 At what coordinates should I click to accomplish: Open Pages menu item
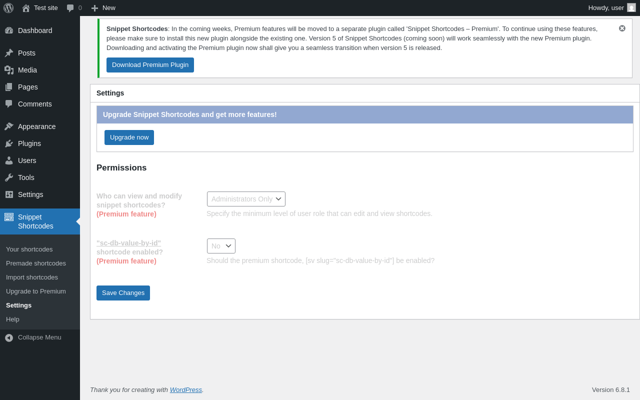click(40, 87)
